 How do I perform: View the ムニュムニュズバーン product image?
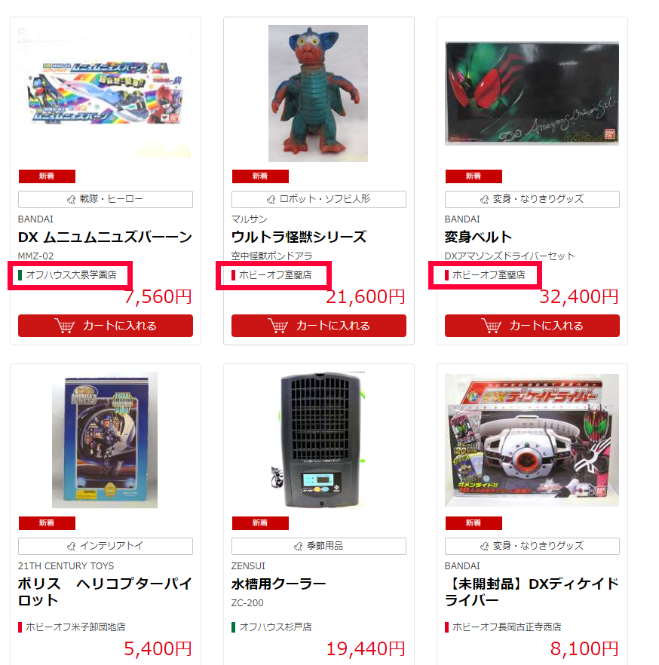[105, 93]
